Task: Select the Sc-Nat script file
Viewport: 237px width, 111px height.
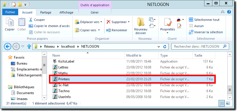Action: pos(133,85)
